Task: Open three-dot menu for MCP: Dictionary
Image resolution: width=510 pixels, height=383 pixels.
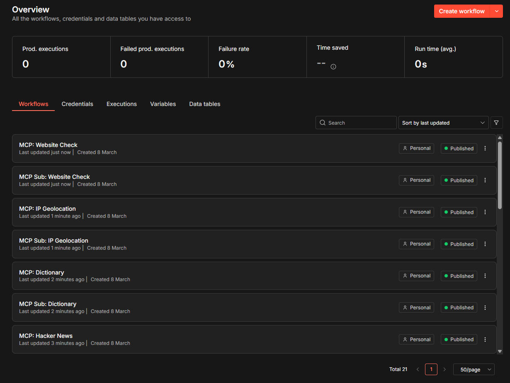Action: click(x=485, y=276)
